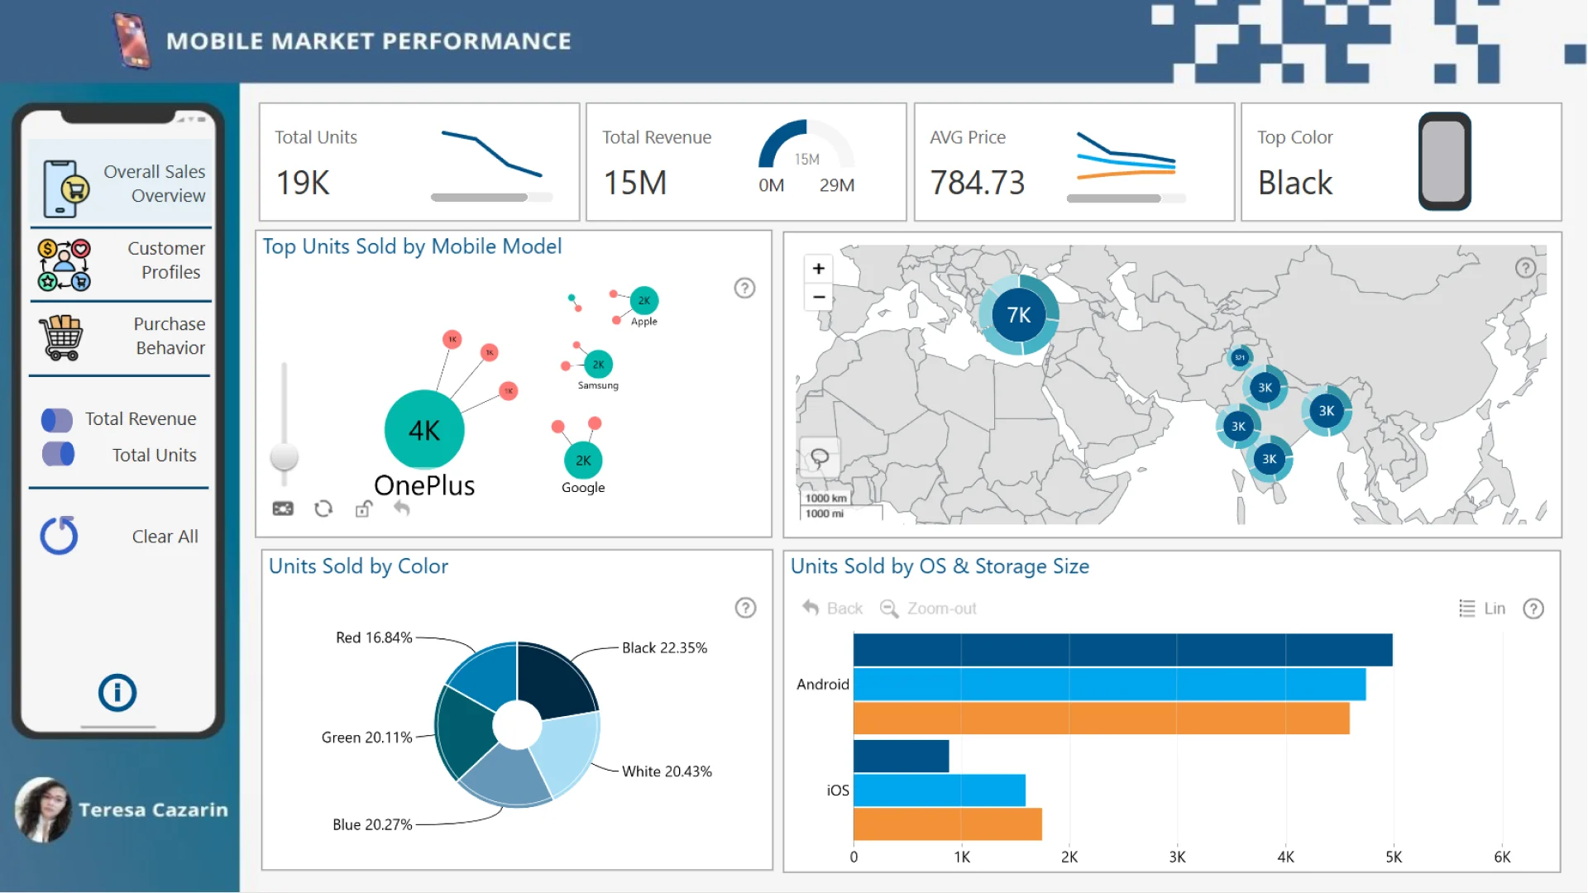Zoom in on the map with plus
The image size is (1588, 893).
point(818,269)
